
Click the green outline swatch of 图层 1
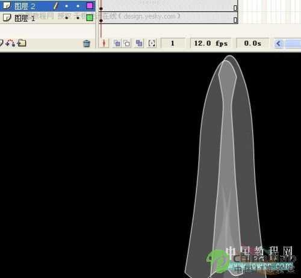point(90,18)
